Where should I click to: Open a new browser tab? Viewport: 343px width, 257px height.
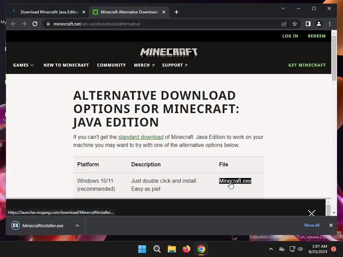point(177,12)
